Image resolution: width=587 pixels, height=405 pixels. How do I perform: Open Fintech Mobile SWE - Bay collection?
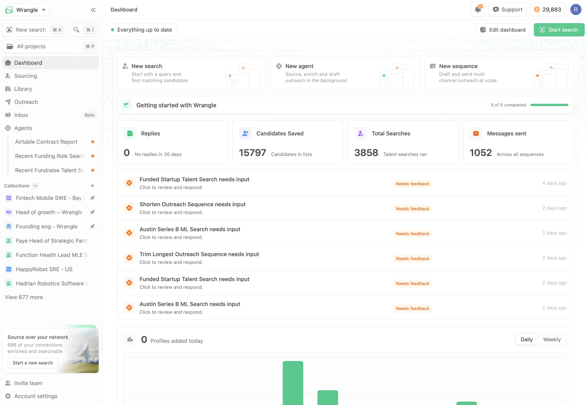click(x=50, y=198)
